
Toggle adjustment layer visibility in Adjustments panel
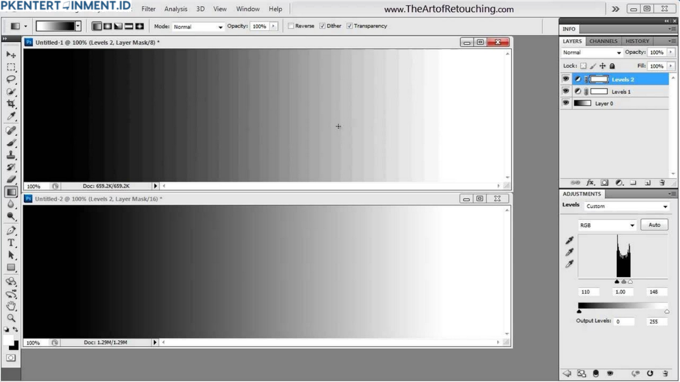[x=610, y=374]
